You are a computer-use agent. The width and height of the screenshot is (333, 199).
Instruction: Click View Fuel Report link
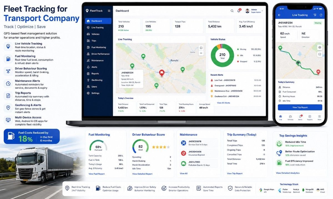[x=97, y=174]
